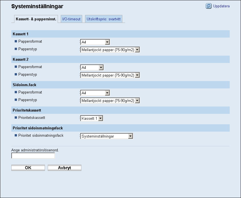Image resolution: width=241 pixels, height=198 pixels.
Task: Open the Utskriftsprio: svartvitt tab
Action: coord(104,19)
